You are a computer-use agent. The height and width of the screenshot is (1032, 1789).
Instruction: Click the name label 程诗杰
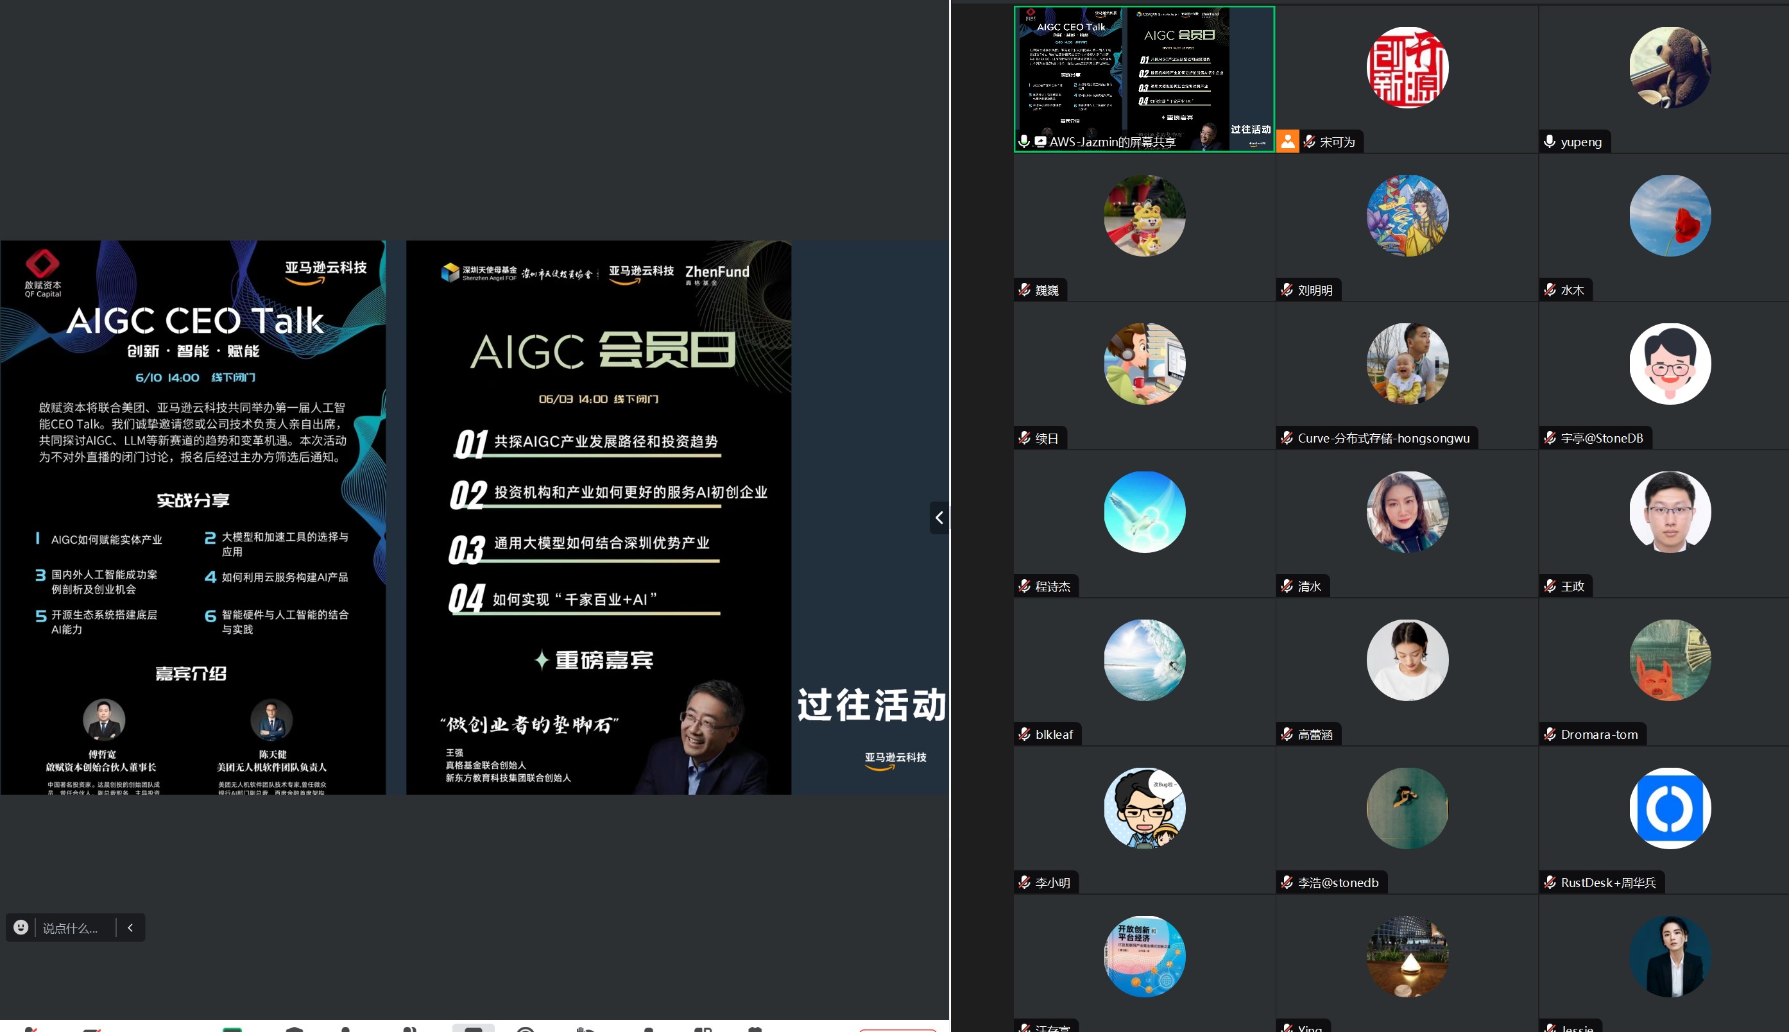click(1053, 586)
